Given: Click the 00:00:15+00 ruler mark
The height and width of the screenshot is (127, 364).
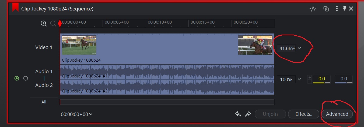Looking at the screenshot, I should [x=202, y=22].
